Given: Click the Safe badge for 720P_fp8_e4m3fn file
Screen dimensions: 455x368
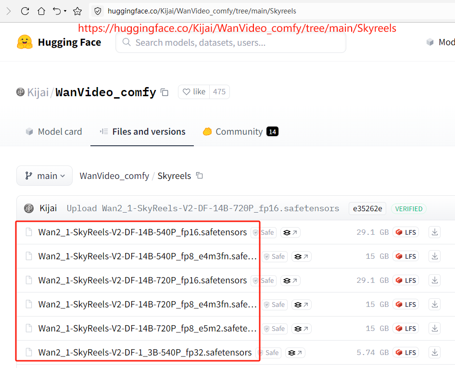Looking at the screenshot, I should pyautogui.click(x=275, y=305).
